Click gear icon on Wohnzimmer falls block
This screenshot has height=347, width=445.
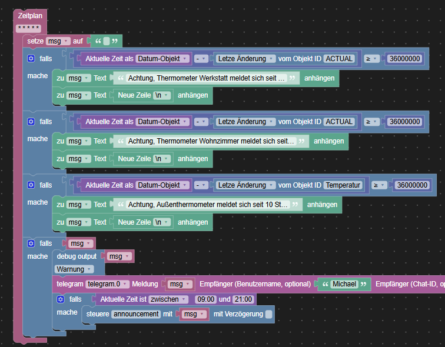tap(31, 122)
